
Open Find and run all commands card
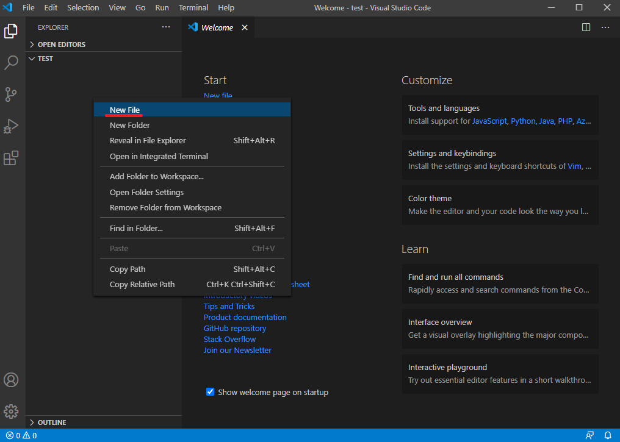point(500,283)
